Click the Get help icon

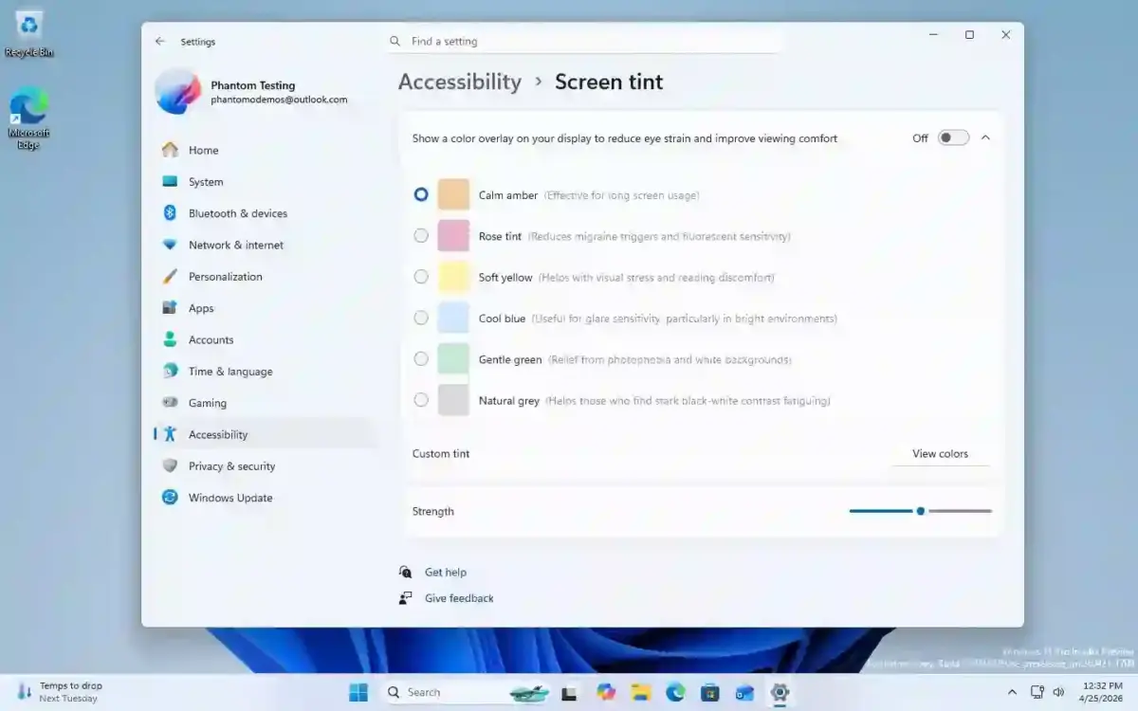coord(405,572)
